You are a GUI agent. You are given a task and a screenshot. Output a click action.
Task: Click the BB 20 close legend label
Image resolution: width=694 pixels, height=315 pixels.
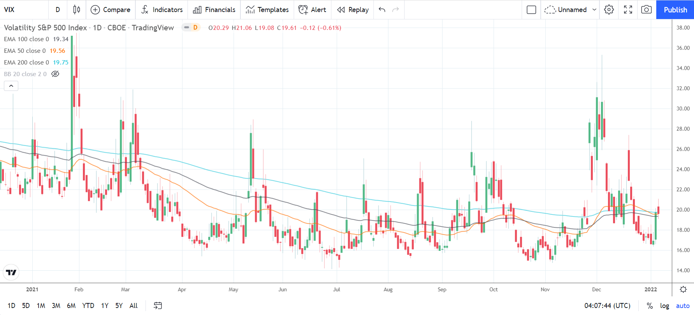tap(25, 74)
